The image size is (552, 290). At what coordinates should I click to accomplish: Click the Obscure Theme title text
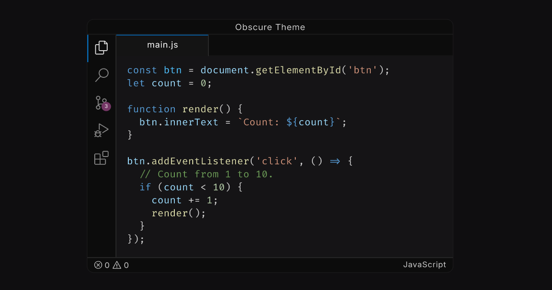tap(270, 27)
